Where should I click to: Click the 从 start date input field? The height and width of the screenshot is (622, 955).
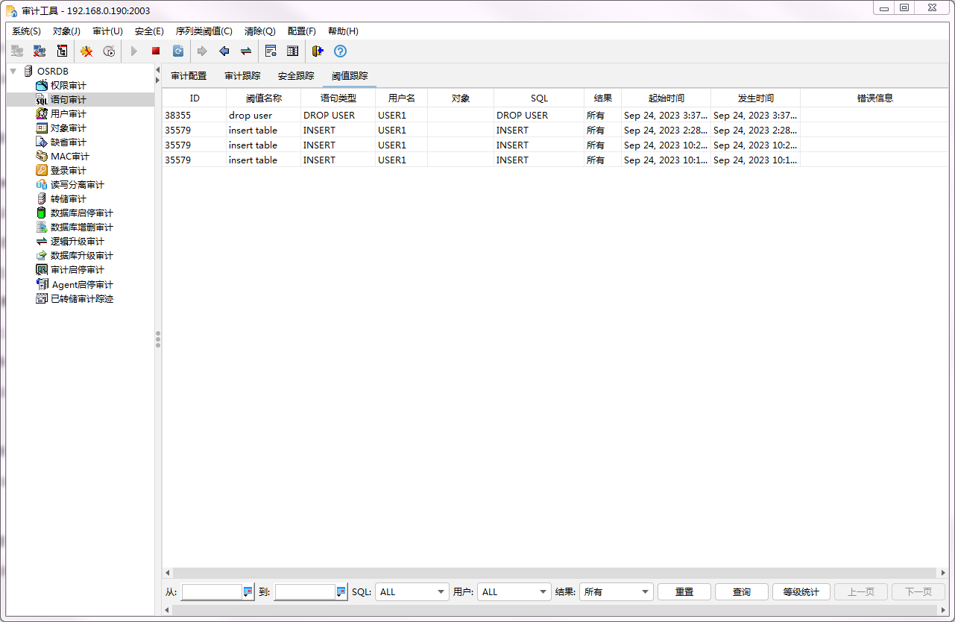tap(211, 592)
